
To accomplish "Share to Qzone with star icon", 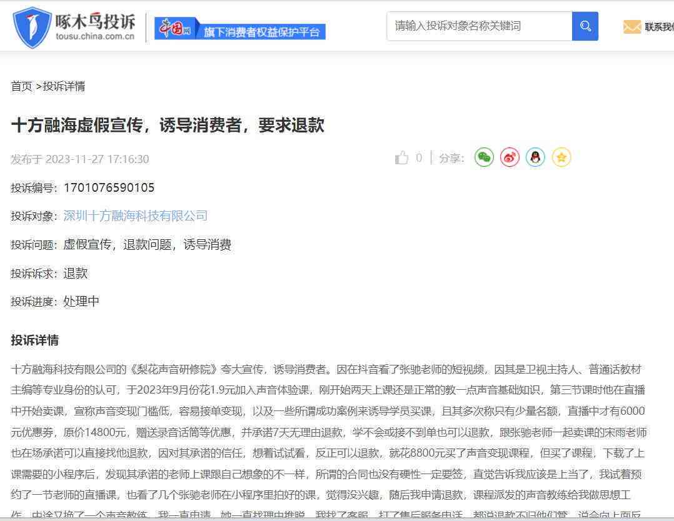I will click(x=561, y=157).
